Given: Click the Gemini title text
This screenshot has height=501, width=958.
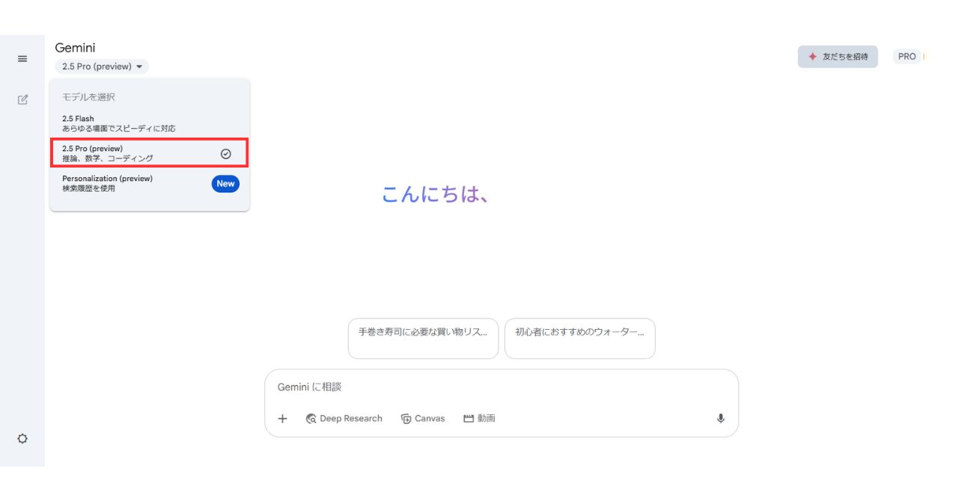Looking at the screenshot, I should point(75,48).
